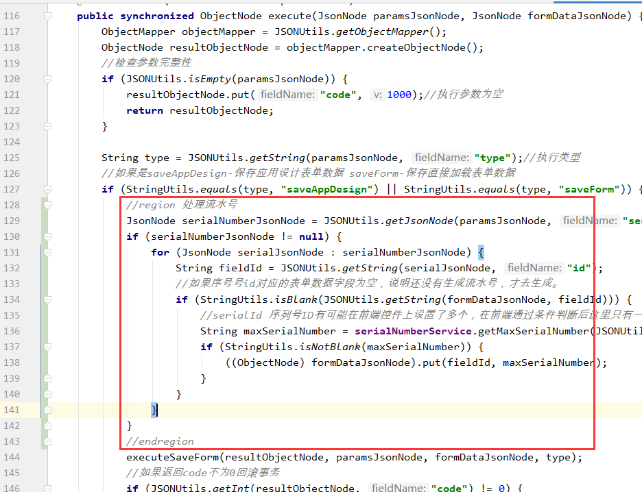The image size is (642, 492).
Task: Fold the isEmpty if-block at line 120
Action: click(49, 79)
